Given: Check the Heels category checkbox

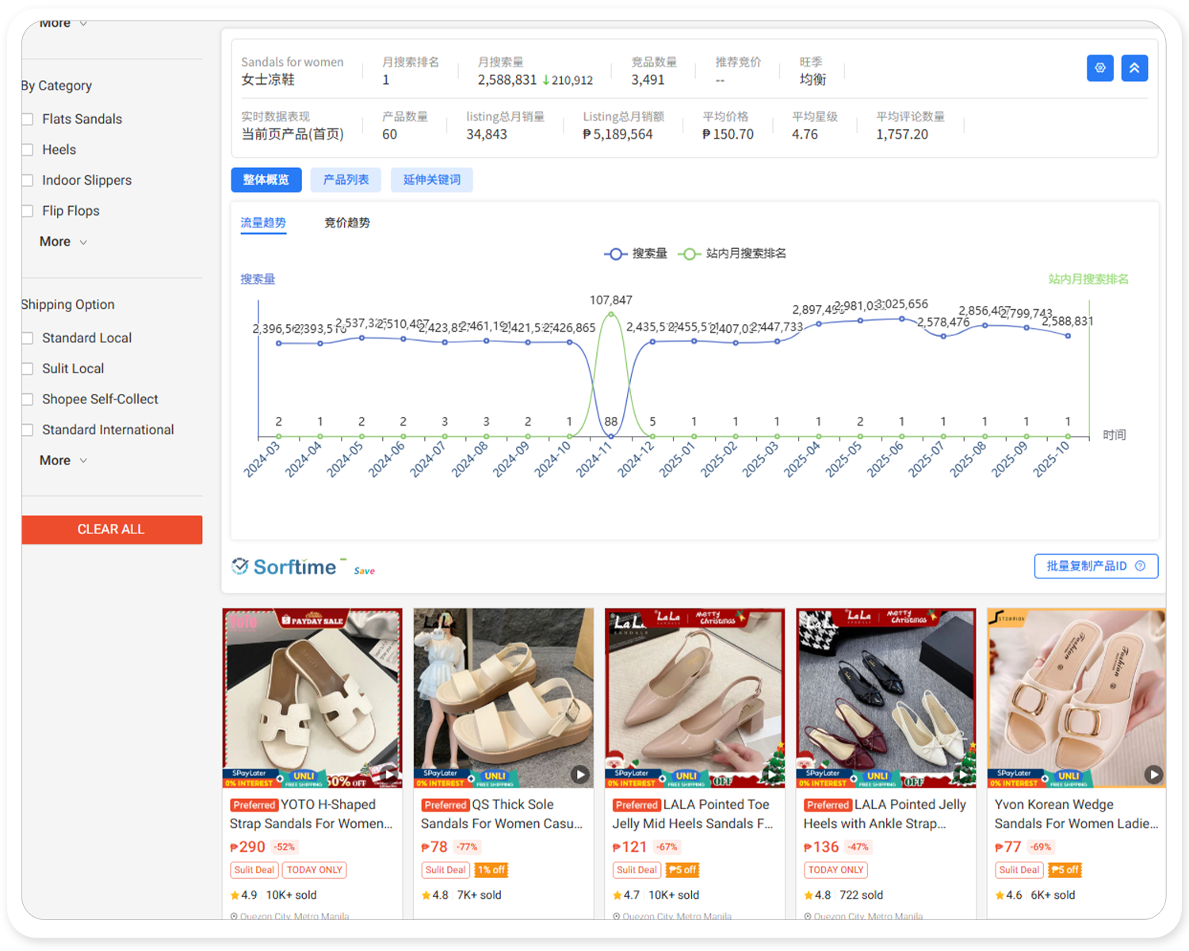Looking at the screenshot, I should point(28,150).
